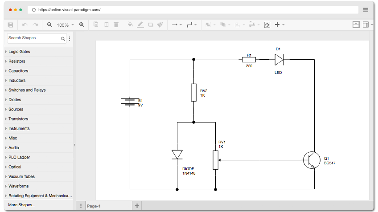Open the distribute spacing dropdown
Screen dimensions: 378x212
tap(255, 24)
